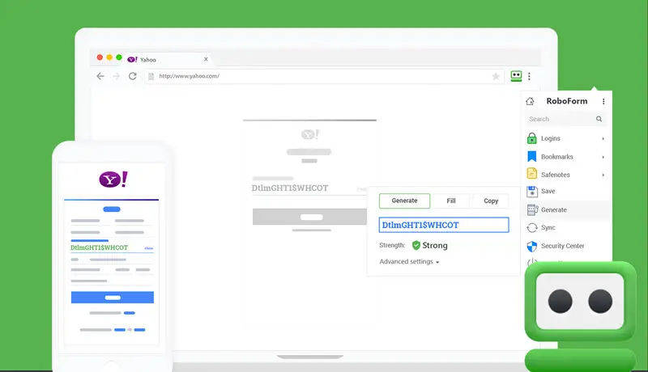Image resolution: width=648 pixels, height=372 pixels.
Task: Expand the Logins submenu arrow
Action: 603,138
